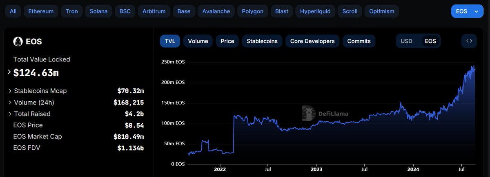Click the 250m EOS axis label
This screenshot has height=177, width=490.
(173, 62)
